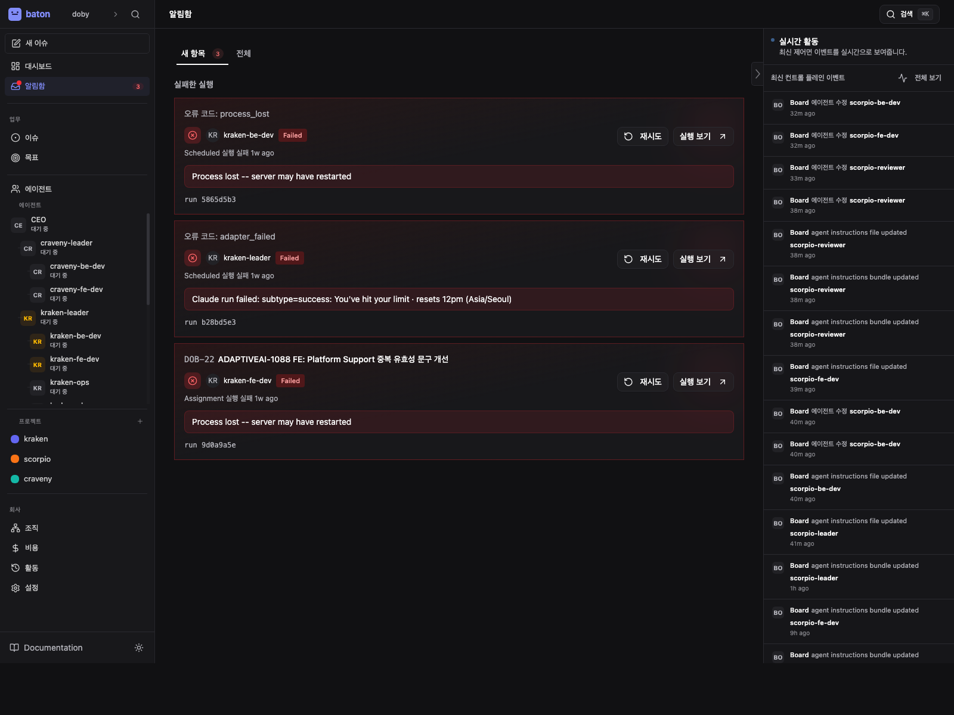The image size is (954, 715).
Task: Switch to the 전체 tab
Action: click(x=243, y=54)
